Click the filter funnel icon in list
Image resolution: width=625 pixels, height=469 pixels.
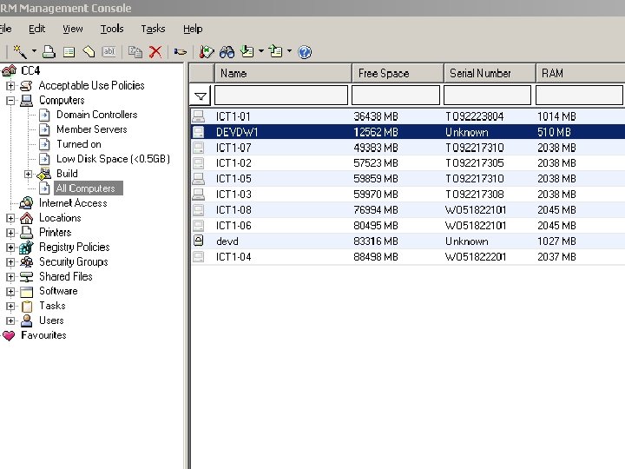pos(201,96)
